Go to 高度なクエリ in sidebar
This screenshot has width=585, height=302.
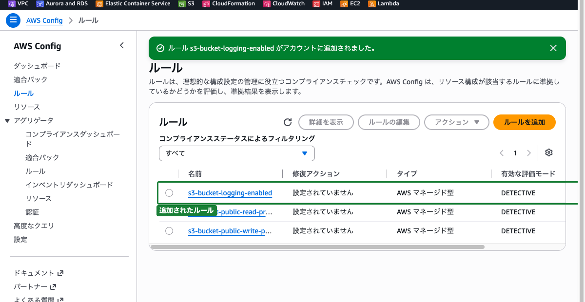(34, 226)
